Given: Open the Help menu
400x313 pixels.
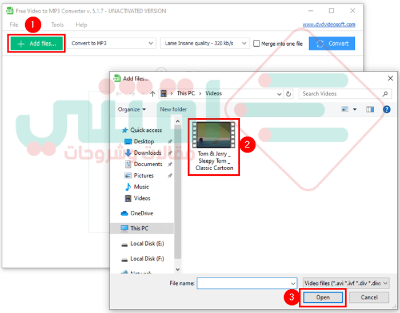Looking at the screenshot, I should pyautogui.click(x=81, y=25).
